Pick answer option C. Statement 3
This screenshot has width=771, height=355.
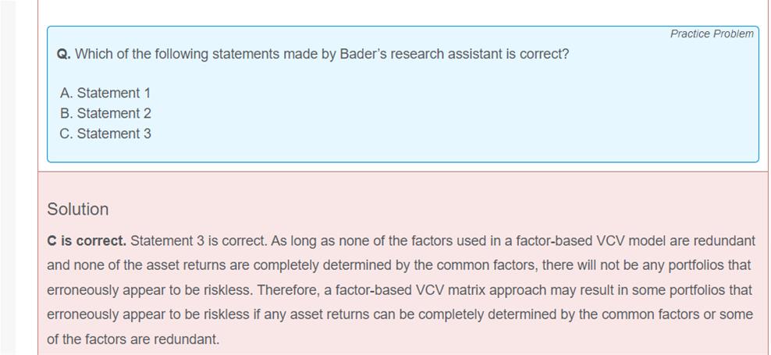pos(105,133)
